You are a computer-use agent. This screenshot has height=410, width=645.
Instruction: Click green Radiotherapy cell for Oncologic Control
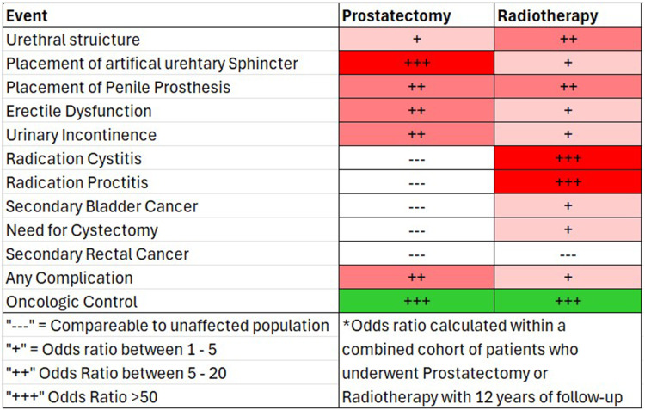click(568, 303)
